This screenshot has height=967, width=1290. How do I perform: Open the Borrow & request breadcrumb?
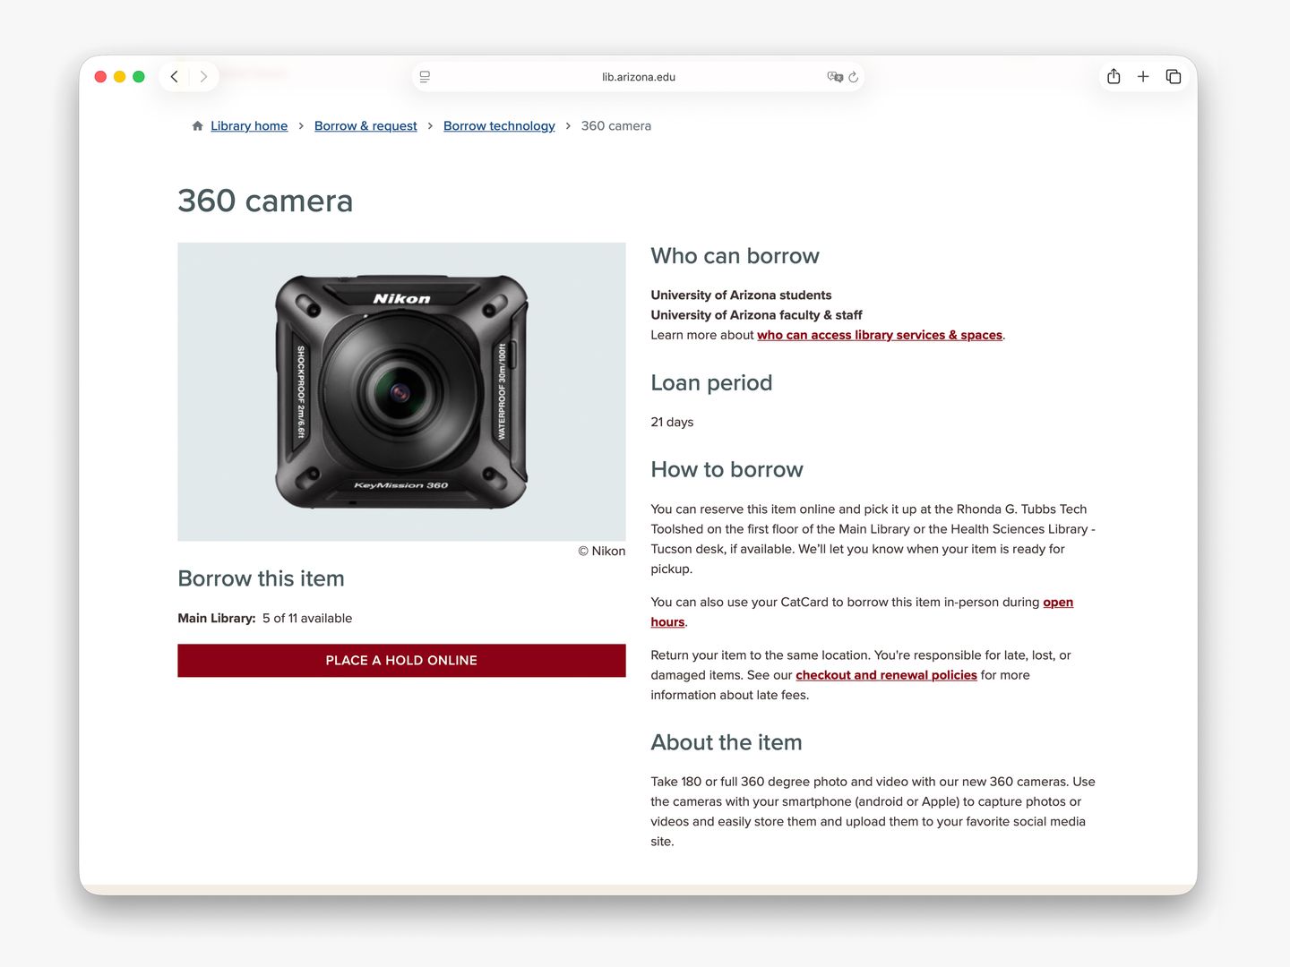pyautogui.click(x=365, y=125)
